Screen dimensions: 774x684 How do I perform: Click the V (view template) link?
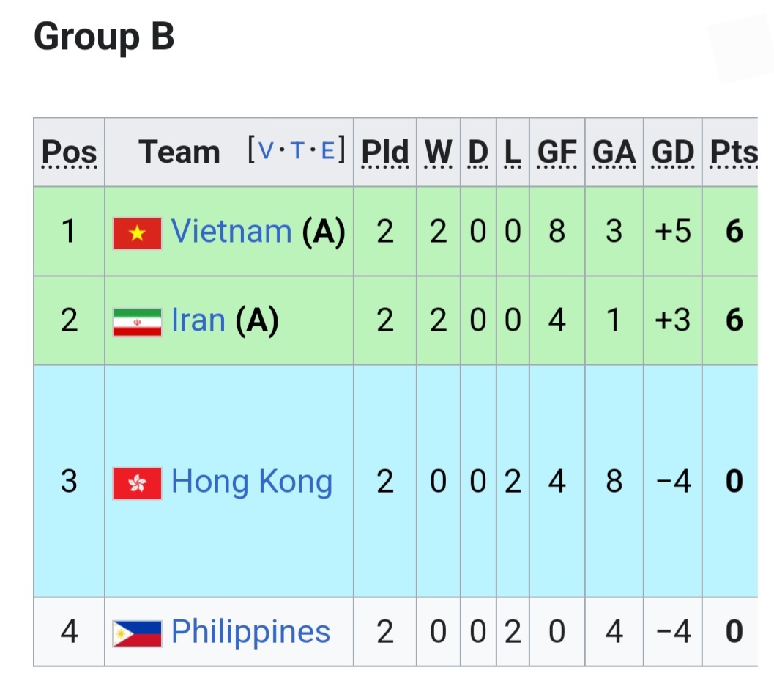pos(267,151)
